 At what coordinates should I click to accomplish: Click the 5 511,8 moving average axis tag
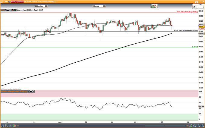[202, 25]
